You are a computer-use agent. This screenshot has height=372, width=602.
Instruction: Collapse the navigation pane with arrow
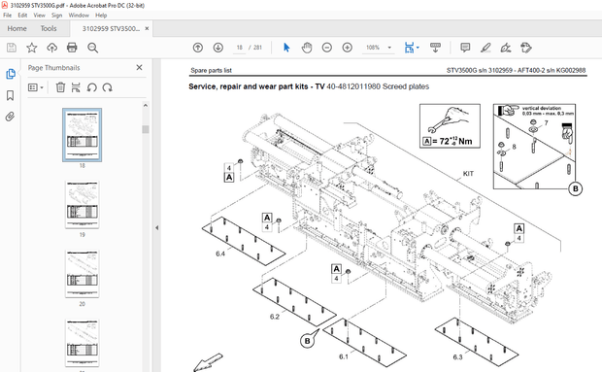156,227
